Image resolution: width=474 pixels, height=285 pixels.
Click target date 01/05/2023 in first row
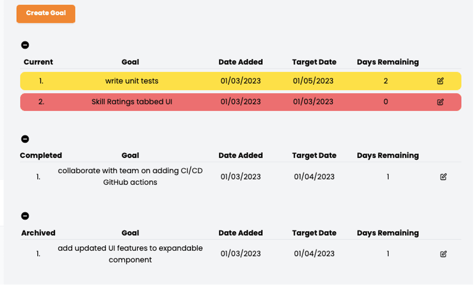313,81
